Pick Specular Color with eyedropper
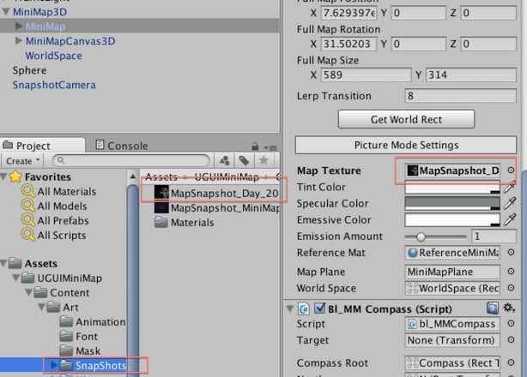527x377 pixels. tap(510, 203)
